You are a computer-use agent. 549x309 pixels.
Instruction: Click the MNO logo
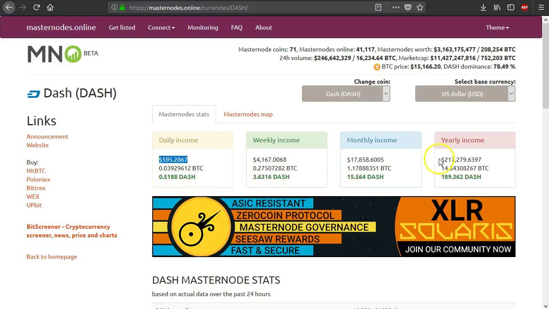pos(54,54)
